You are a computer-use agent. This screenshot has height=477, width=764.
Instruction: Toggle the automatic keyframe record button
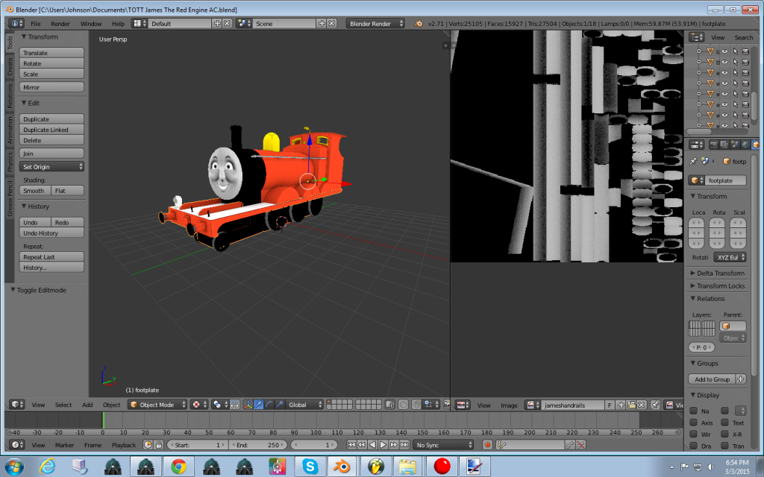486,445
